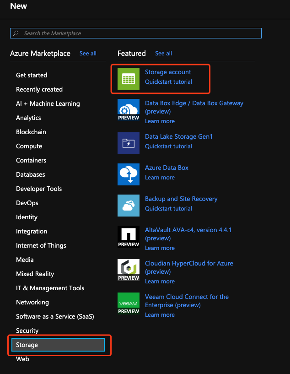
Task: Open the Networking category
Action: pyautogui.click(x=32, y=302)
